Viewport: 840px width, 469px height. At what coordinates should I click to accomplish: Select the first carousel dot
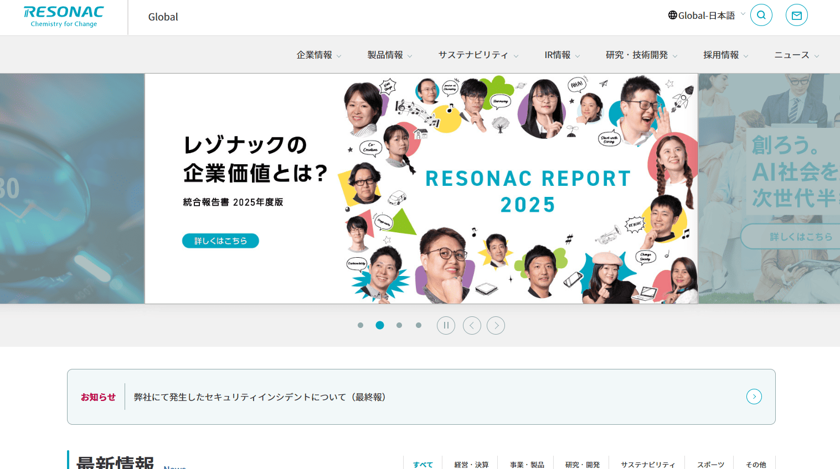[x=360, y=325]
